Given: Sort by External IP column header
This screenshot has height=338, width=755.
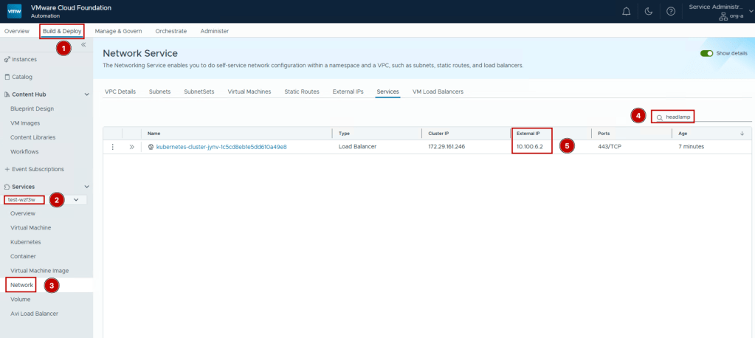Looking at the screenshot, I should coord(528,134).
